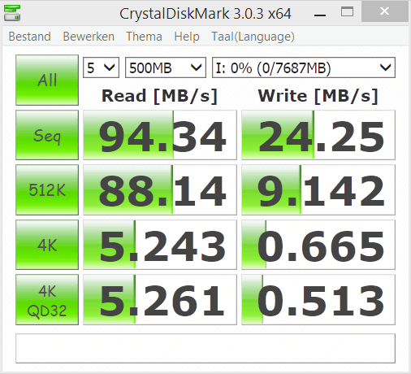The image size is (411, 374).
Task: Run all benchmarks with the All button
Action: 47,80
